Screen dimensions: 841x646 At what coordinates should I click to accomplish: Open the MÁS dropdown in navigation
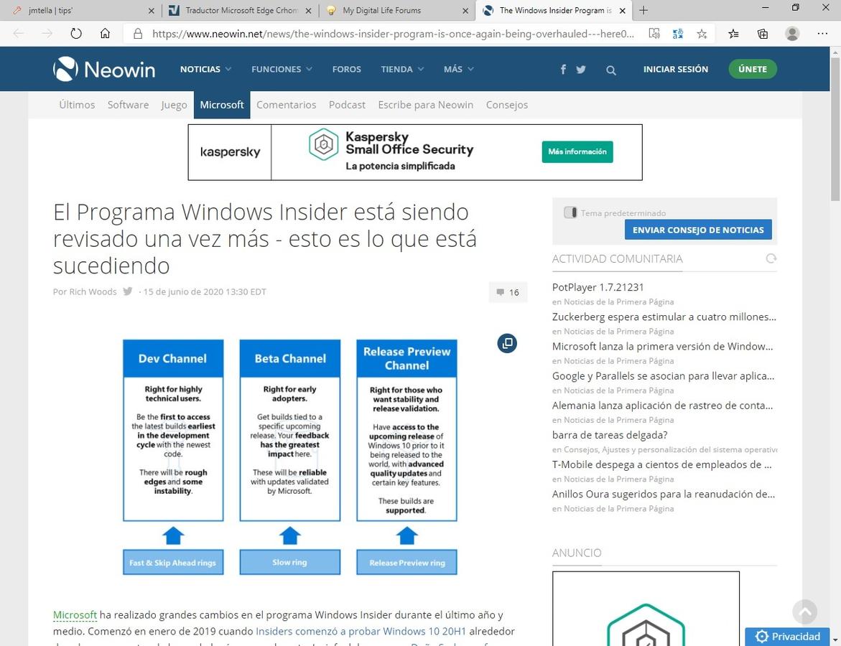coord(458,70)
